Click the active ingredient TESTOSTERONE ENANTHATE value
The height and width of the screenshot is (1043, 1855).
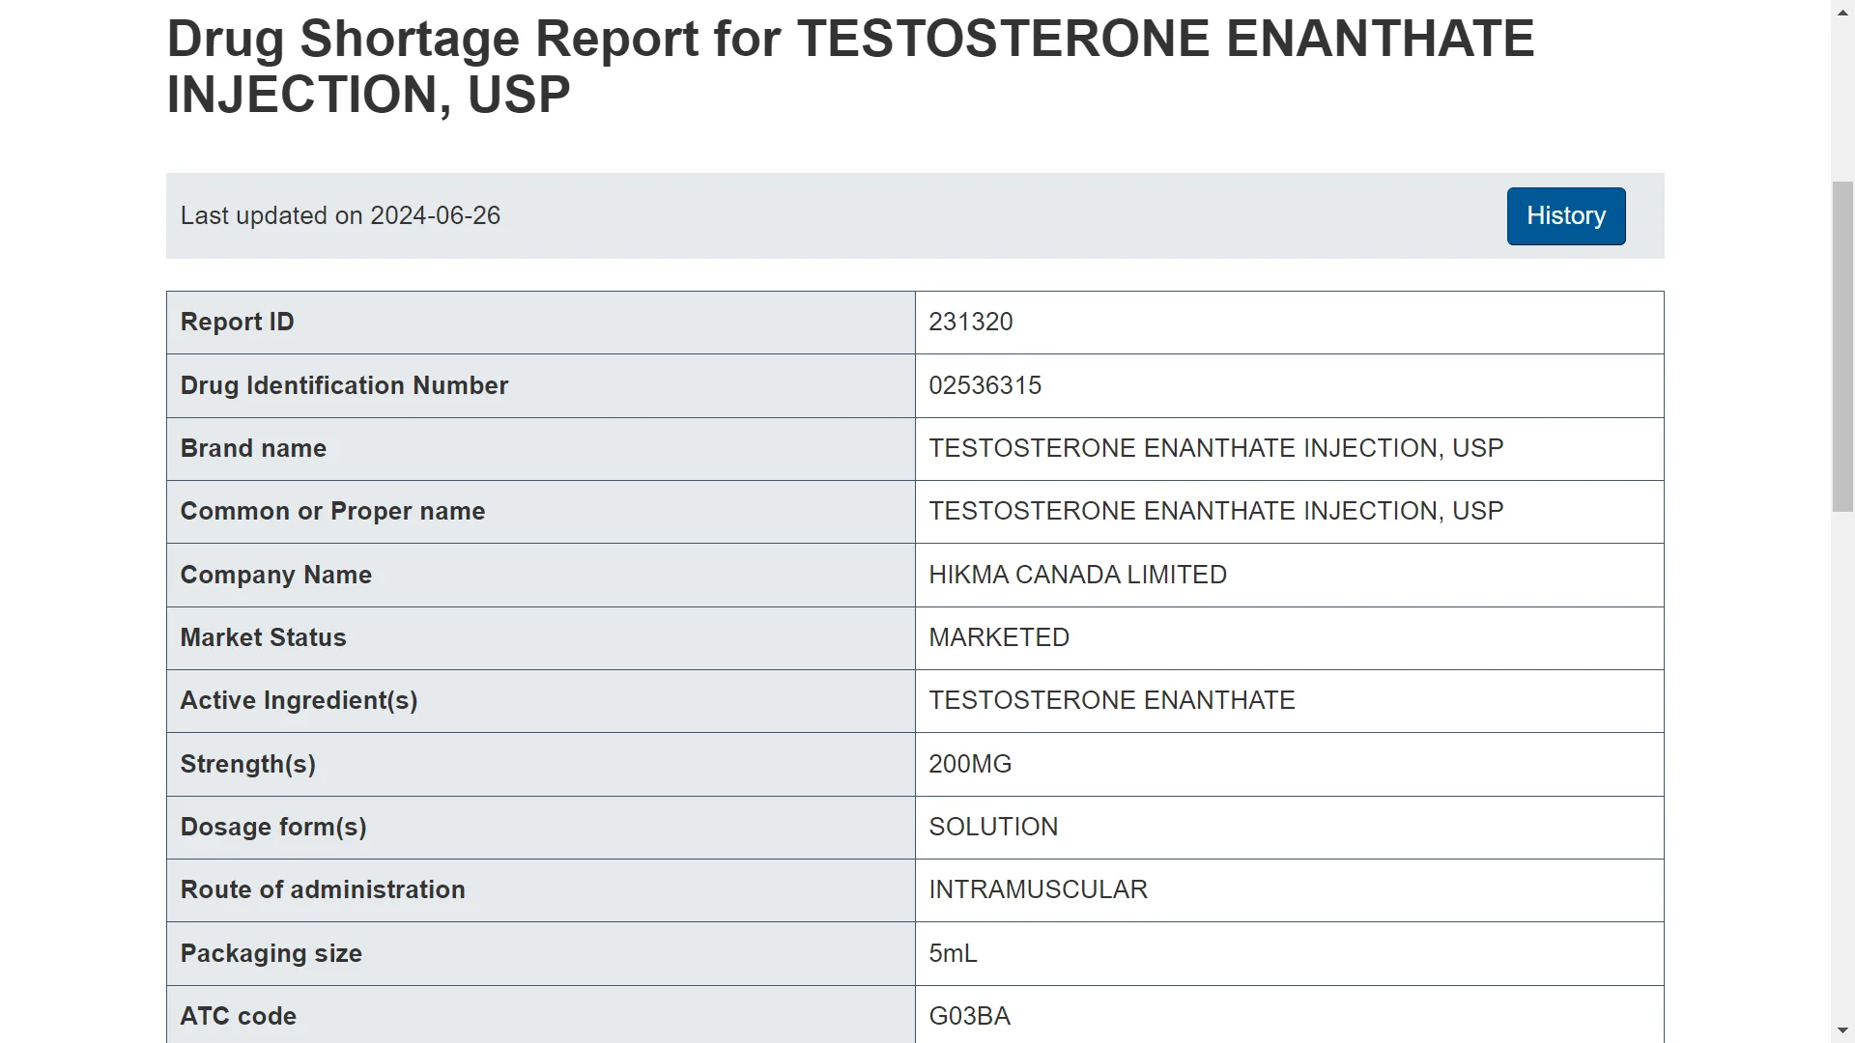pos(1111,701)
